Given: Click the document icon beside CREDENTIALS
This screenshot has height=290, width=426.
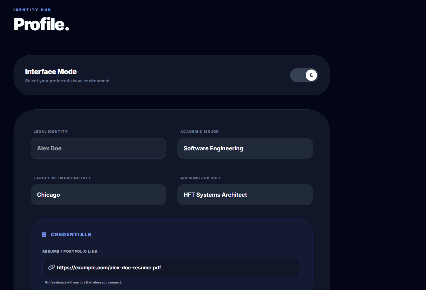Looking at the screenshot, I should [x=44, y=234].
